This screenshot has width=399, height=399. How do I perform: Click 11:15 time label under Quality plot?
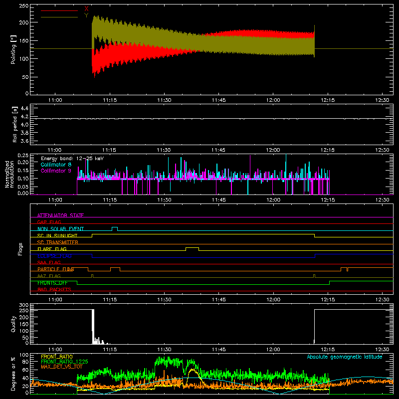click(x=110, y=350)
